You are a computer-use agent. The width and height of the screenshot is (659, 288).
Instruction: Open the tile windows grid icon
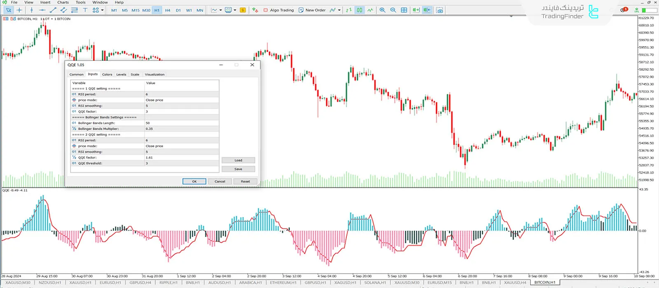click(404, 10)
